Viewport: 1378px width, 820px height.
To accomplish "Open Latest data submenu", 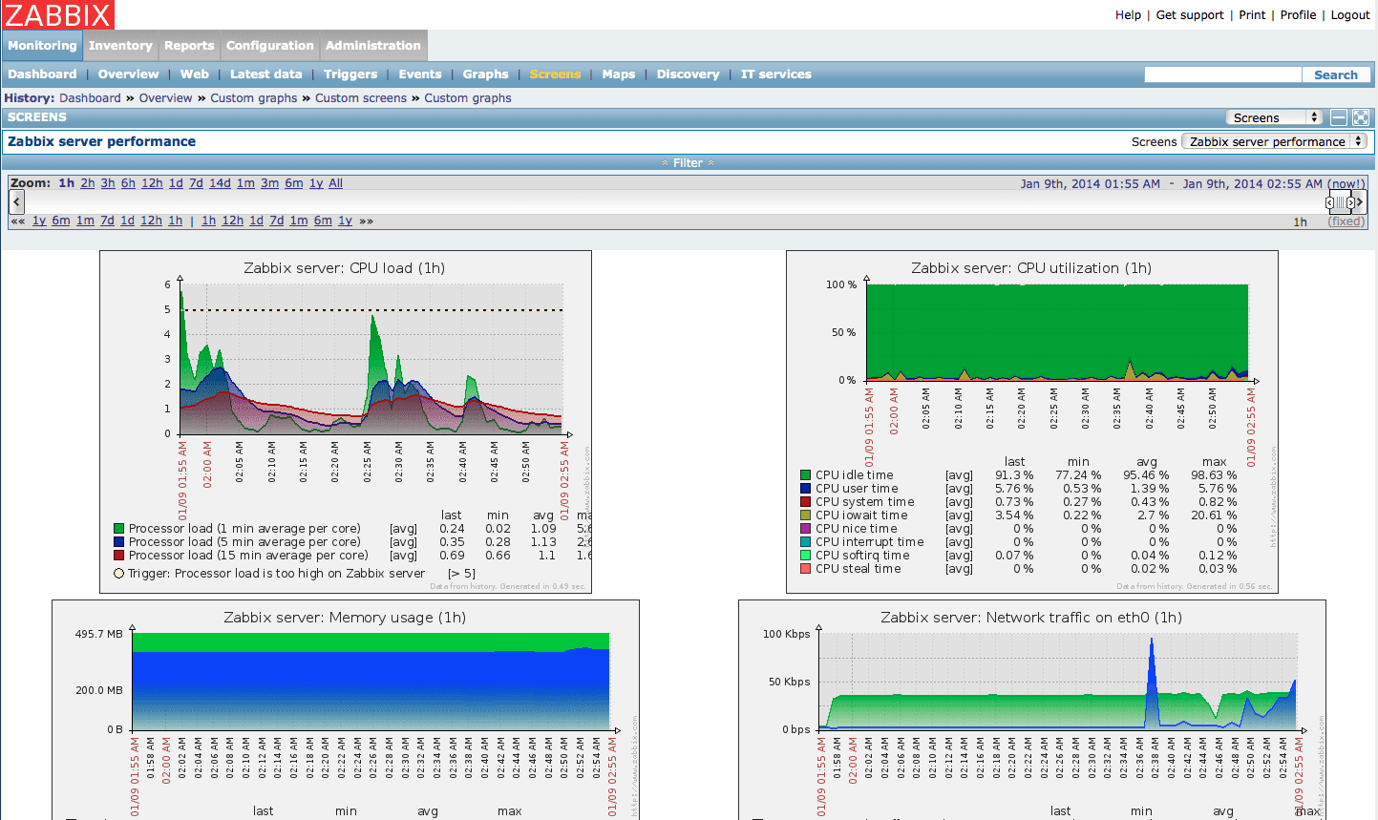I will (265, 74).
